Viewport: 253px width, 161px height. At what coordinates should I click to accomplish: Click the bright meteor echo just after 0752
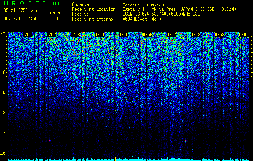click(x=49, y=140)
